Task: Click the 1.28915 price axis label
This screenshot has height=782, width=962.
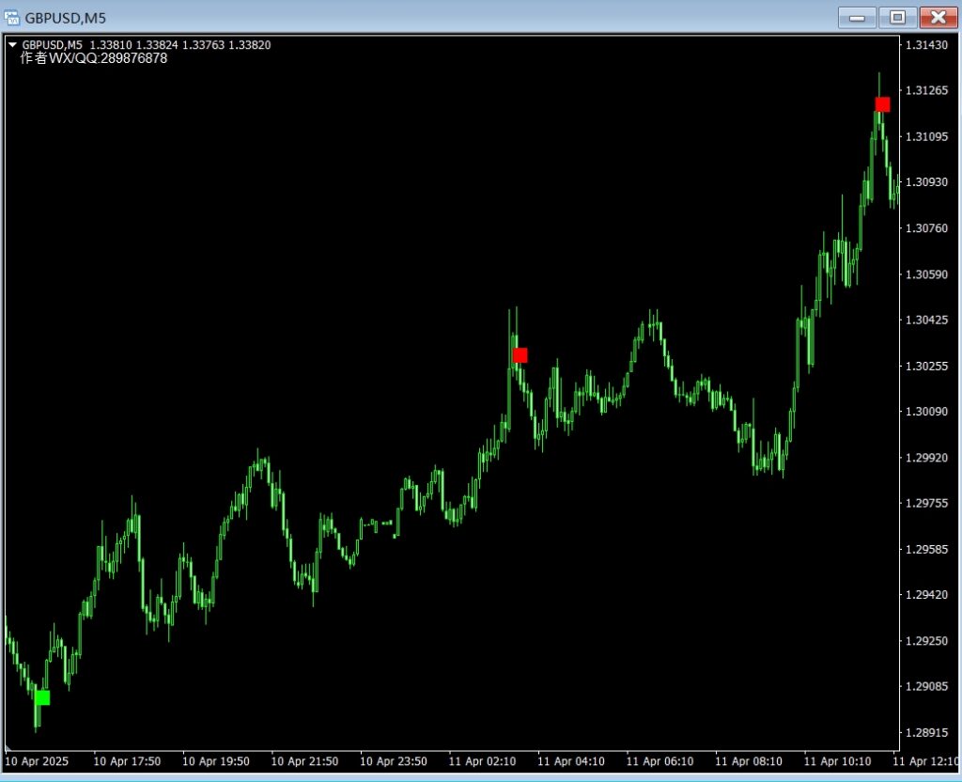Action: pyautogui.click(x=924, y=732)
